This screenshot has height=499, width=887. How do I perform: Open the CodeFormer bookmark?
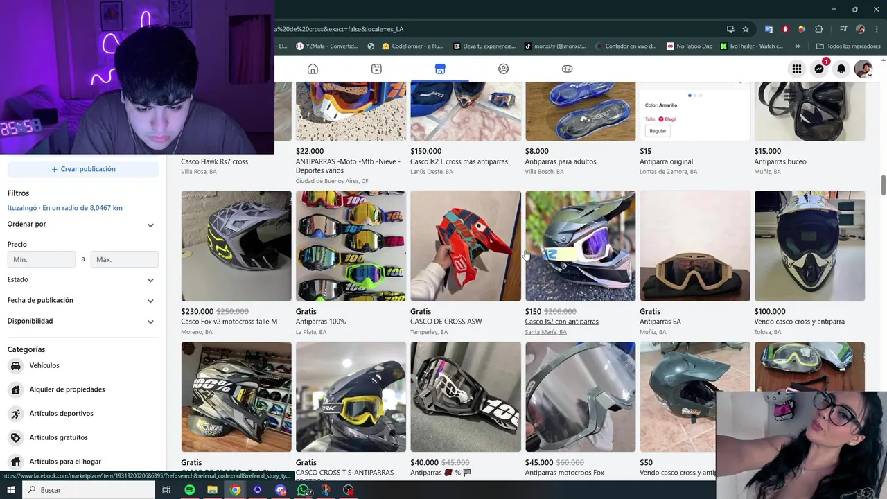pos(412,46)
